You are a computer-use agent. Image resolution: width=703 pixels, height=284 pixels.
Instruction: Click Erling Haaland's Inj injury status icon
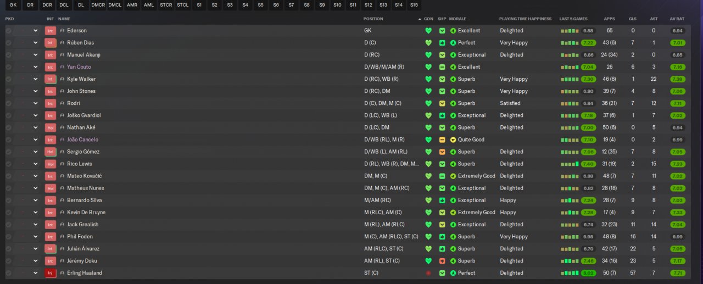click(x=51, y=273)
